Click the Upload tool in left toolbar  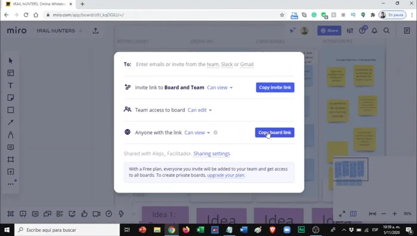11,172
